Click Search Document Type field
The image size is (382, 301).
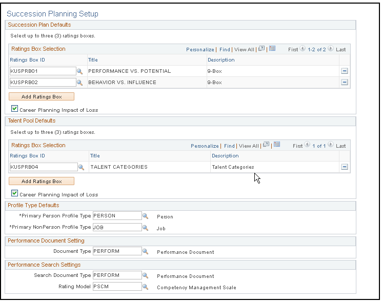click(117, 275)
